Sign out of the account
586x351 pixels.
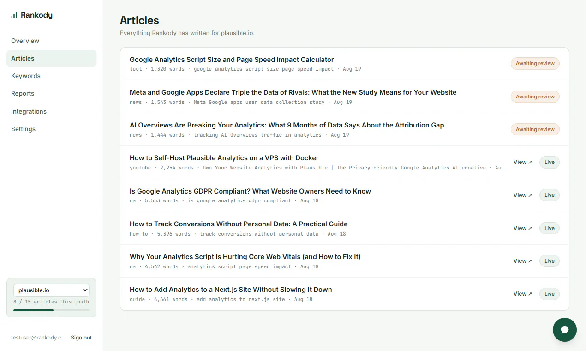[81, 338]
